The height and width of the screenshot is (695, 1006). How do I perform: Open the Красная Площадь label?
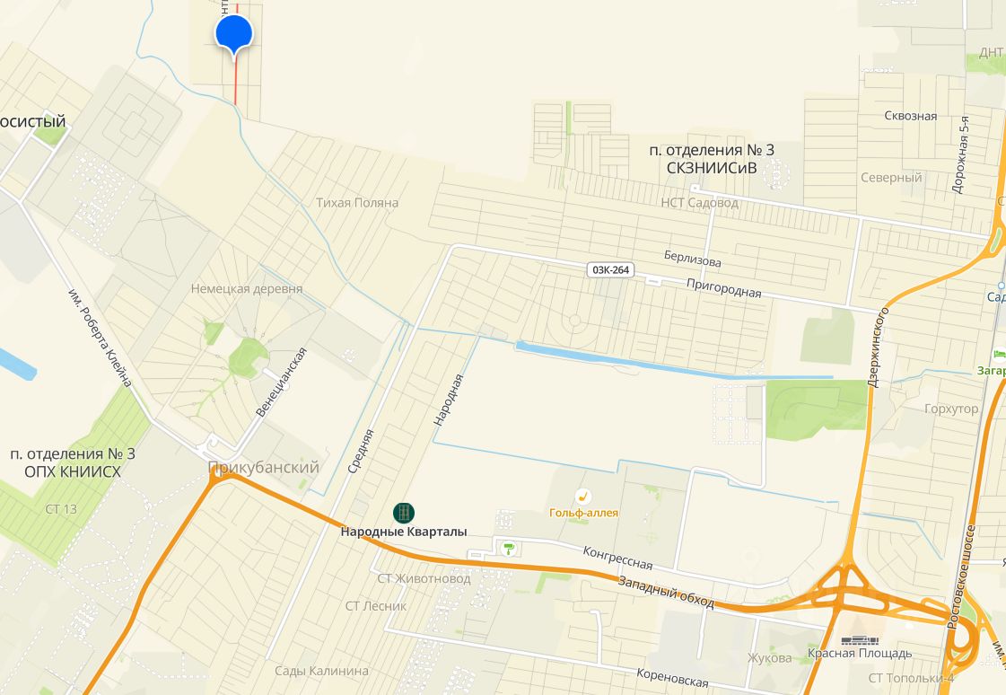pos(860,654)
